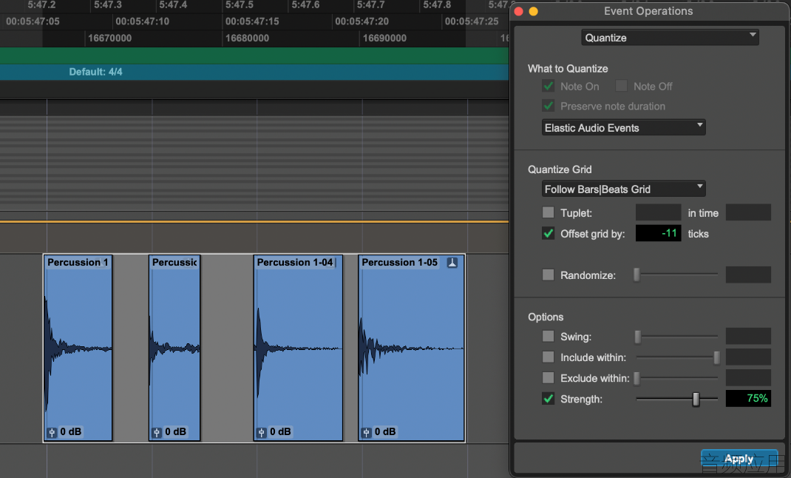This screenshot has height=478, width=791.
Task: Uncheck the Strength option
Action: [x=549, y=399]
